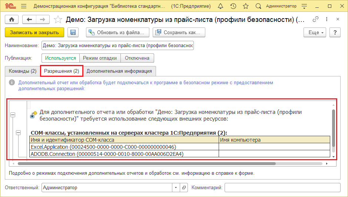Switch to Команды (2) tab
This screenshot has height=197, width=348.
tap(22, 71)
